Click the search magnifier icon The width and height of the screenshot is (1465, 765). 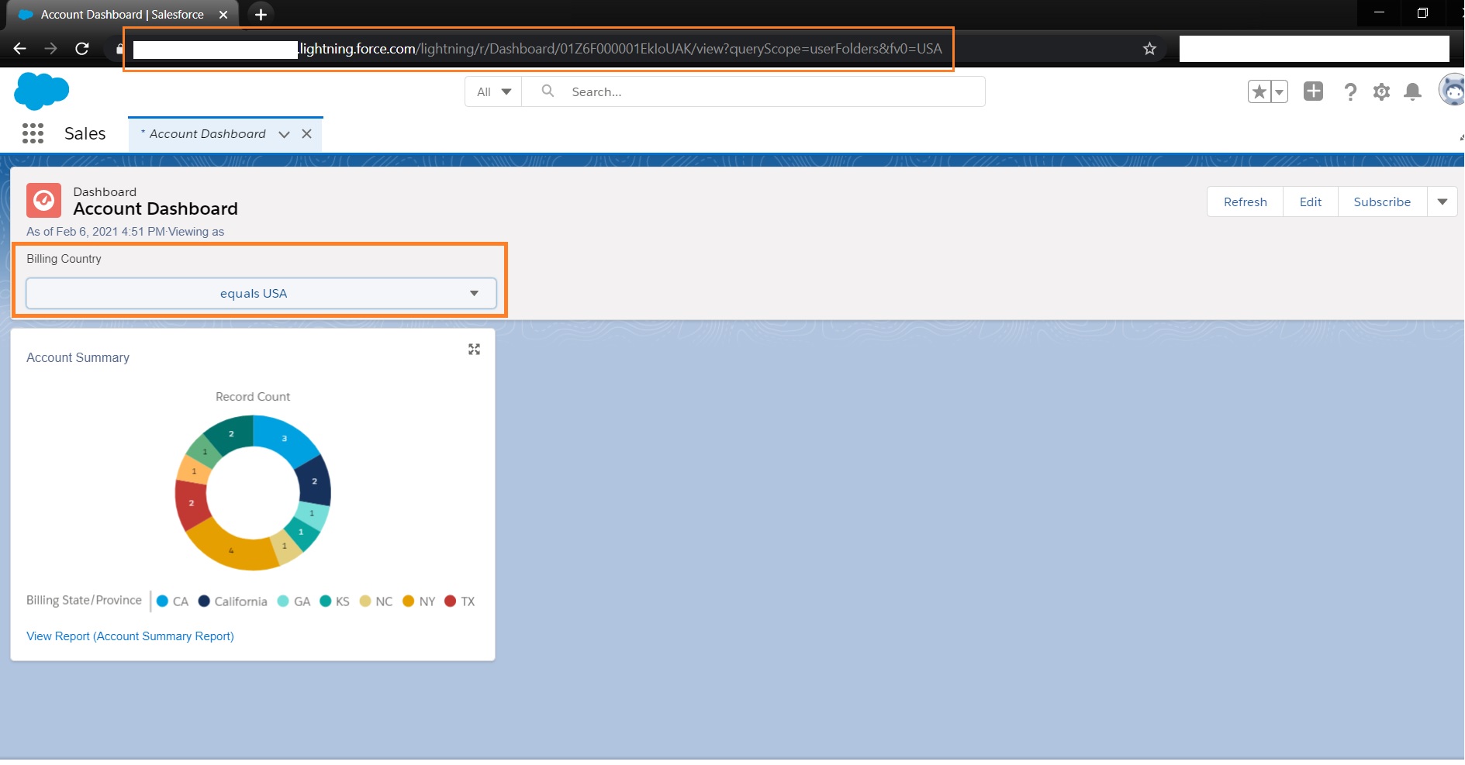point(548,91)
